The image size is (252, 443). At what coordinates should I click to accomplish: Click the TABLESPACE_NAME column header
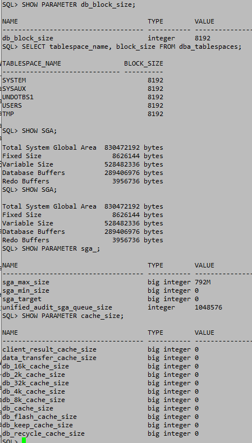31,63
